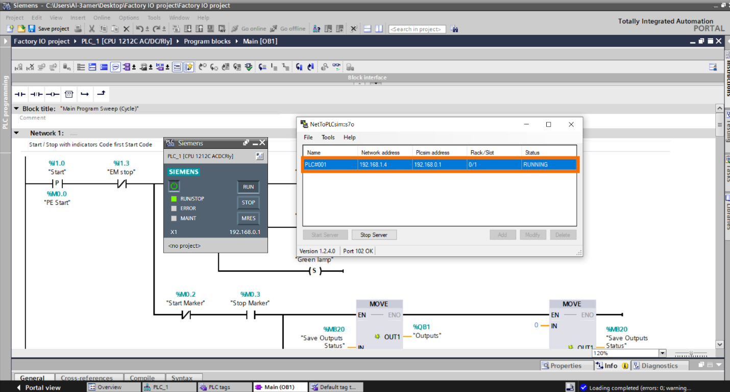Toggle the PLCSIM green power button
The image size is (730, 392).
pos(174,186)
